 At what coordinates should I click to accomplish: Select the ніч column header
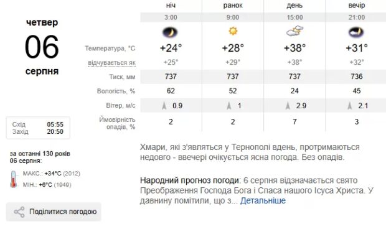(x=171, y=6)
